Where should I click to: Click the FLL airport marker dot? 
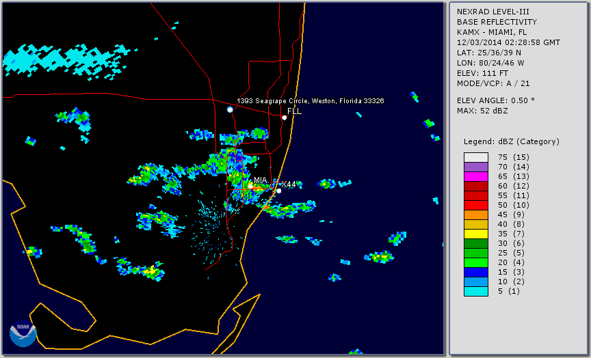tap(284, 118)
